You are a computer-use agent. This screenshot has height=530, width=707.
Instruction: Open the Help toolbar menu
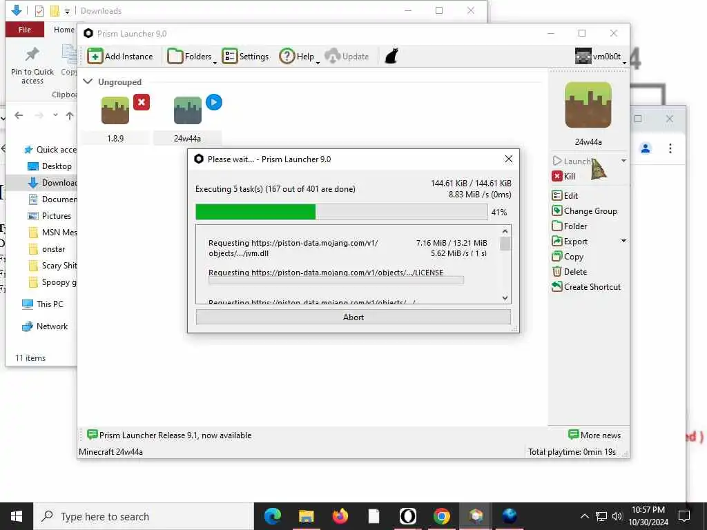299,57
